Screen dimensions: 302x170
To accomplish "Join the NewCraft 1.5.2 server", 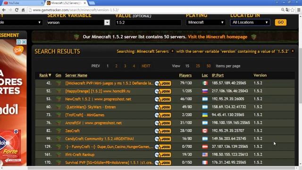I will [x=163, y=99].
